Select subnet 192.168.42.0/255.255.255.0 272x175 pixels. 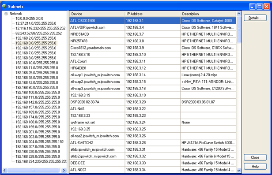click(x=37, y=82)
